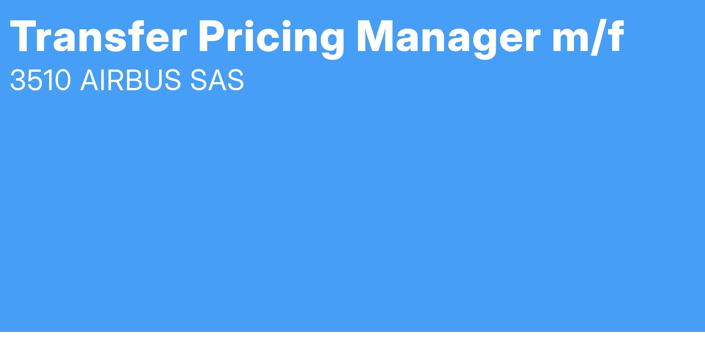Screen dimensions: 705x344
Task: Click the number '3510' in the subtitle
Action: point(41,80)
